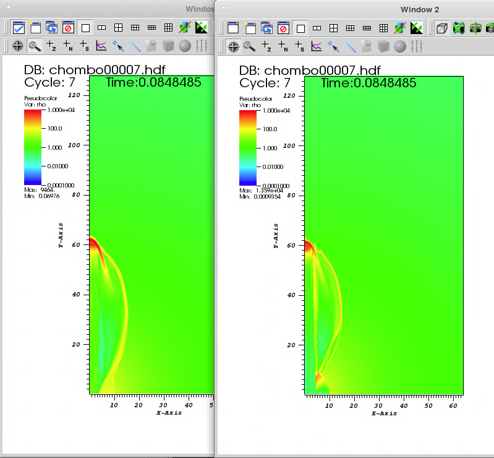Activate Window 2 using its first toolbar icon
The height and width of the screenshot is (458, 494).
click(x=234, y=28)
